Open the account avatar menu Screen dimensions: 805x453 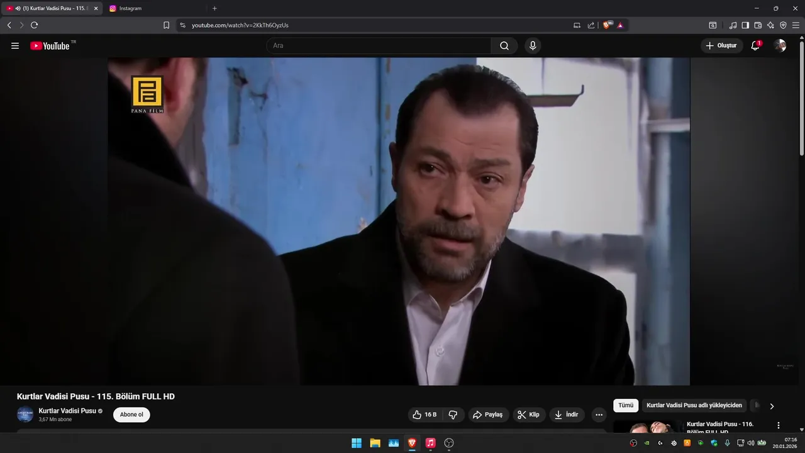(x=780, y=46)
